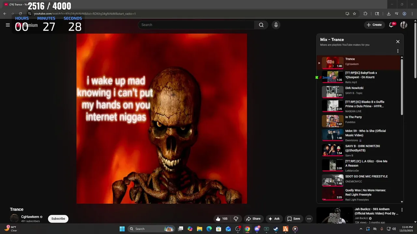Close the Mix - Trance playlist panel
Image resolution: width=417 pixels, height=234 pixels.
coord(398,42)
